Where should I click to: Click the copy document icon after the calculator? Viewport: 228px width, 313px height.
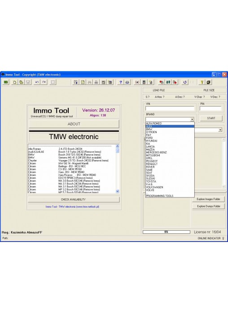(151, 82)
